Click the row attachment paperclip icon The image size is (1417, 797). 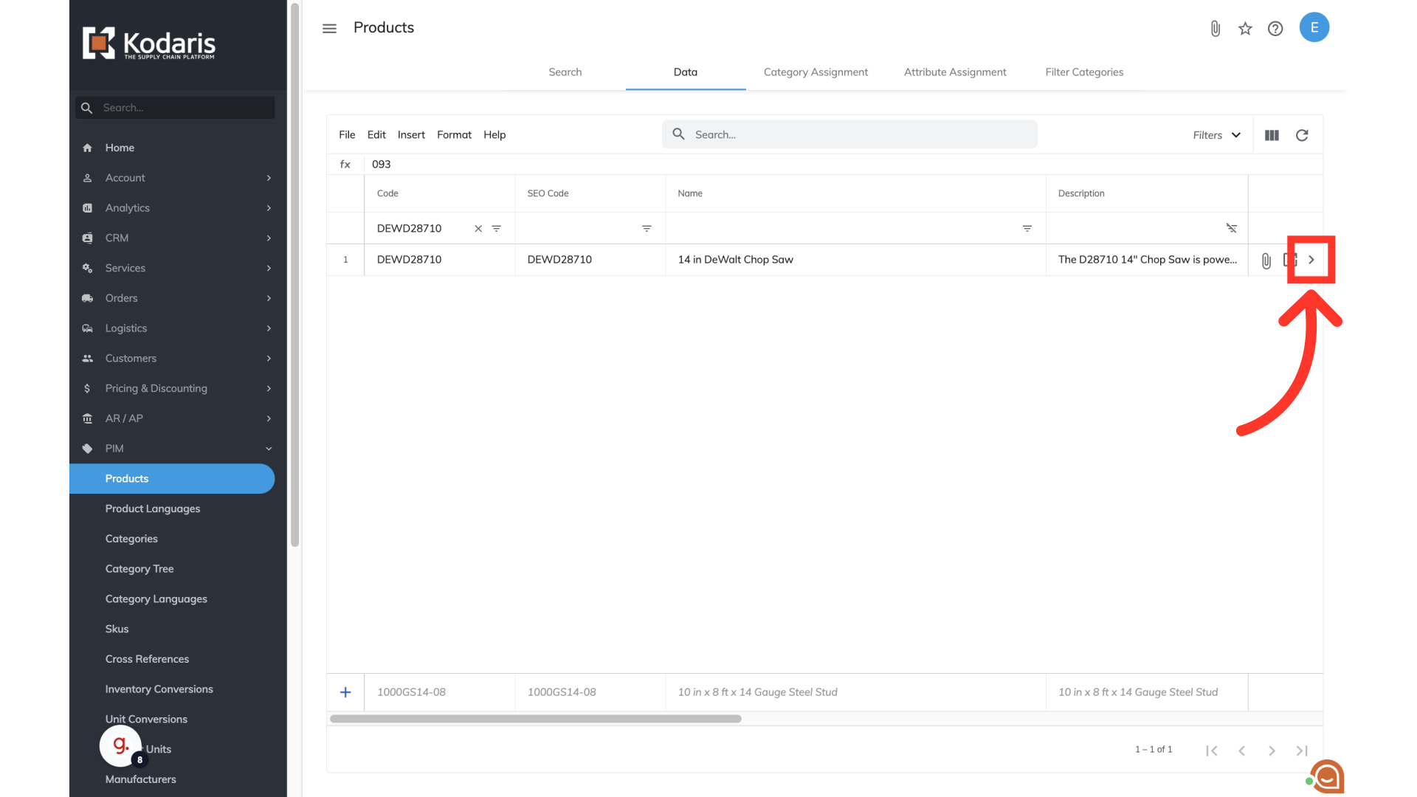click(x=1266, y=261)
